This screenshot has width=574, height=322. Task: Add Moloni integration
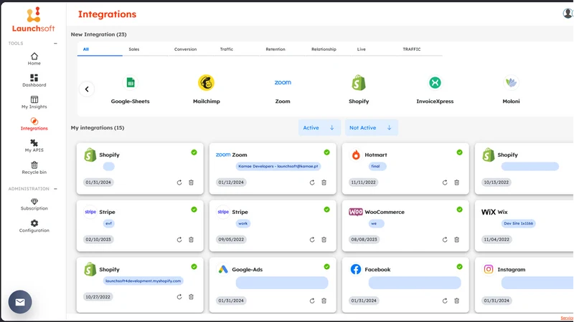[511, 90]
